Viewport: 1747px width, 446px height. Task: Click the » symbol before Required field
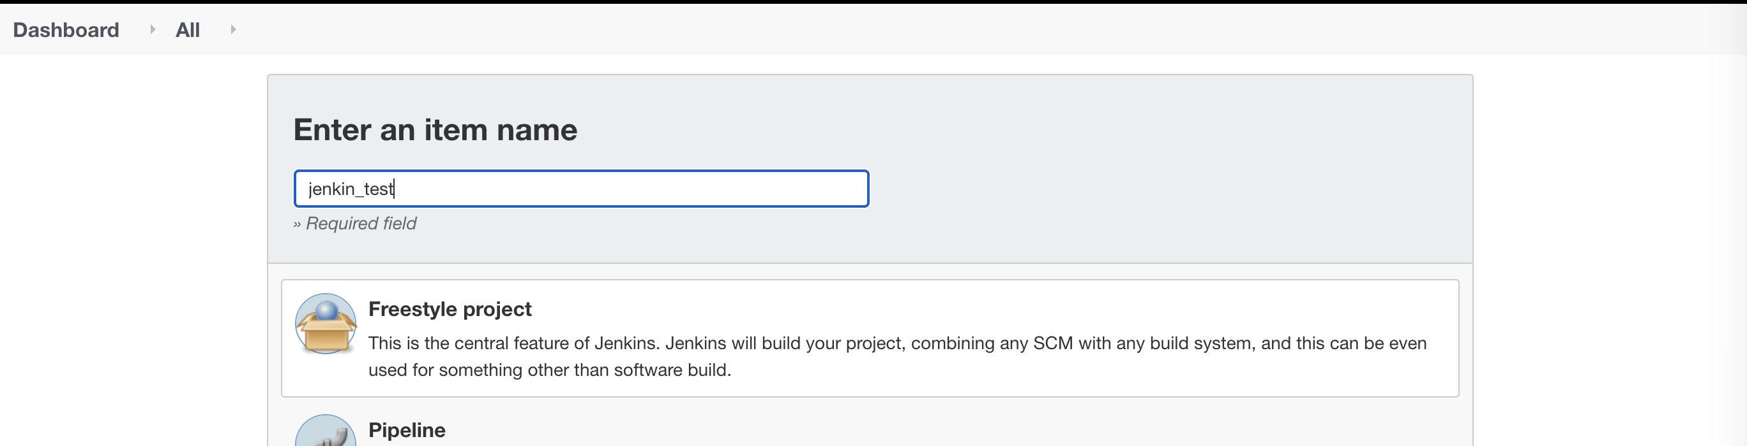tap(297, 224)
